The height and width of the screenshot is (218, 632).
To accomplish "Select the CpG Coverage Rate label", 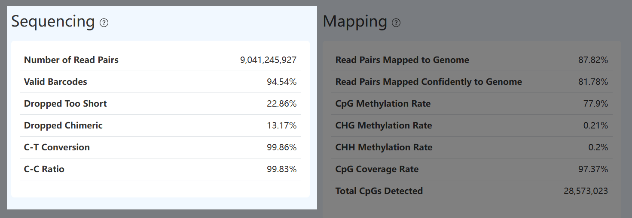I will (377, 169).
